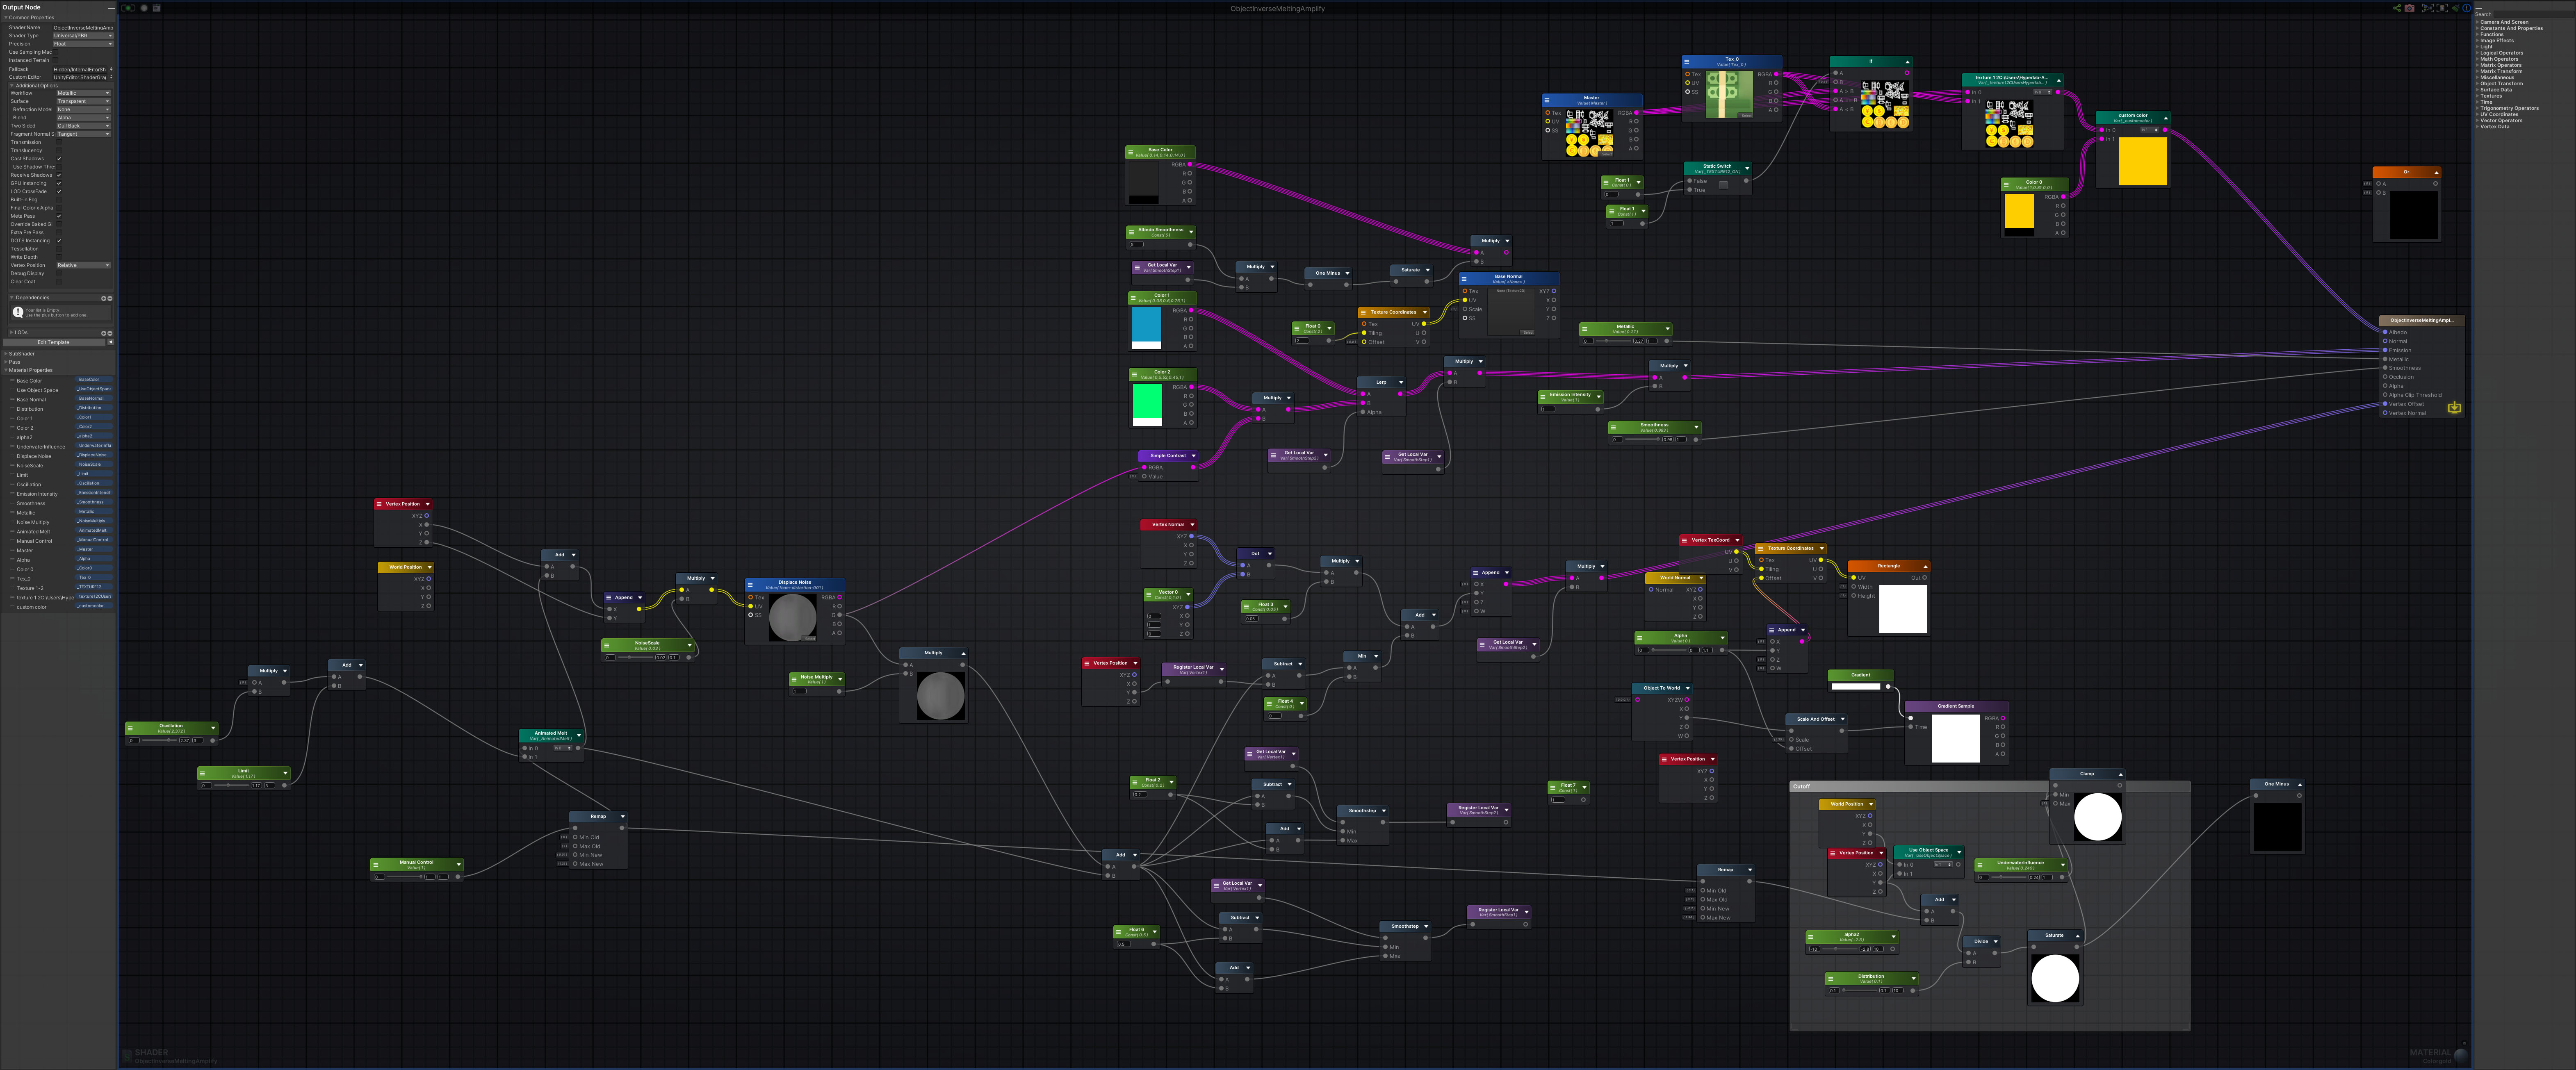Toggle the GPU Instancing checkbox

[59, 183]
